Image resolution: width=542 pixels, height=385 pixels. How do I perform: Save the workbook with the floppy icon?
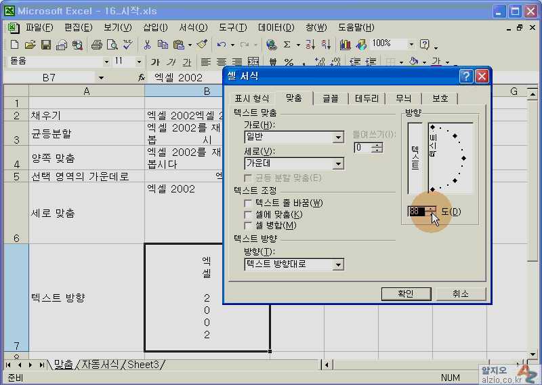45,45
